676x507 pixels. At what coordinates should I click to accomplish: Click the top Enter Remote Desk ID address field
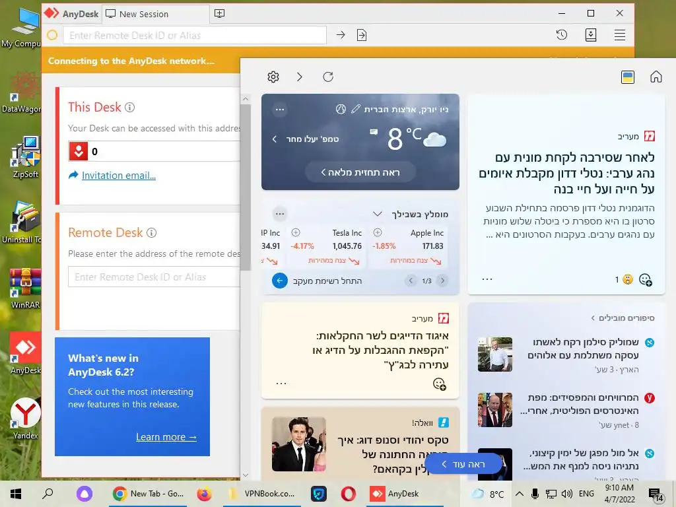click(x=195, y=36)
